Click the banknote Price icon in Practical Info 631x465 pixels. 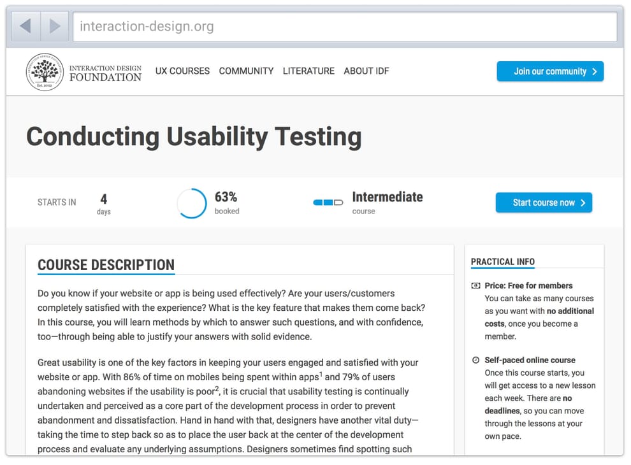tap(475, 285)
